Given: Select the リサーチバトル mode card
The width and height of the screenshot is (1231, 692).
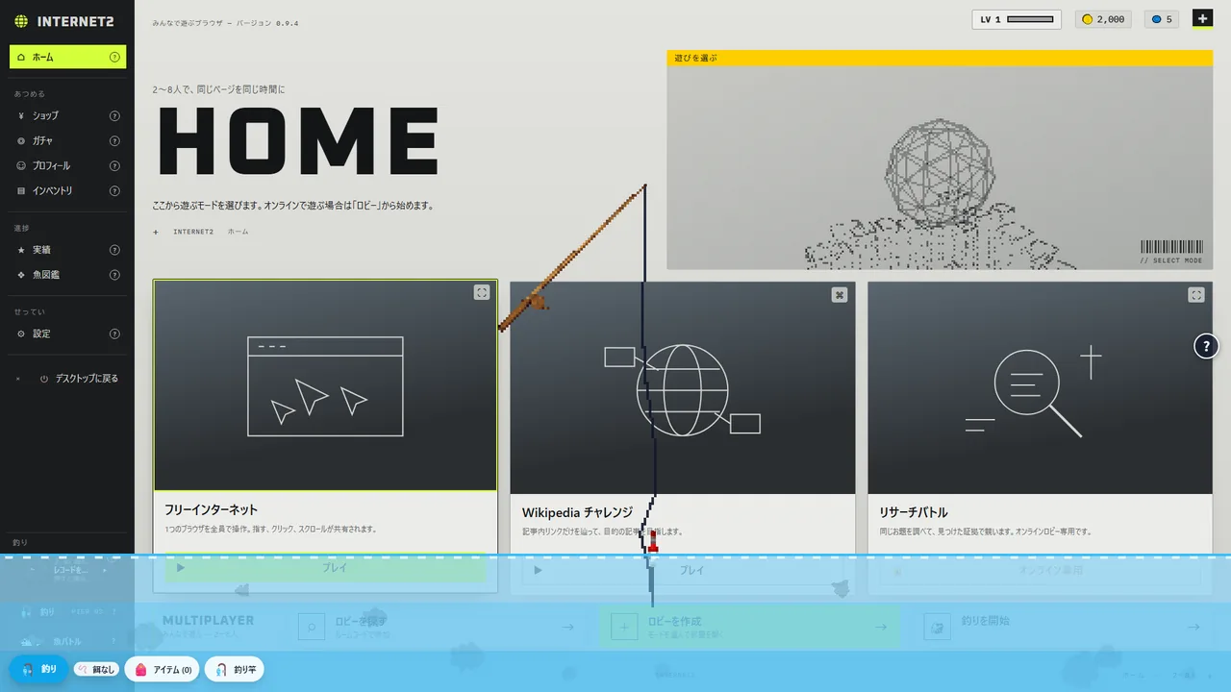Looking at the screenshot, I should 1041,437.
